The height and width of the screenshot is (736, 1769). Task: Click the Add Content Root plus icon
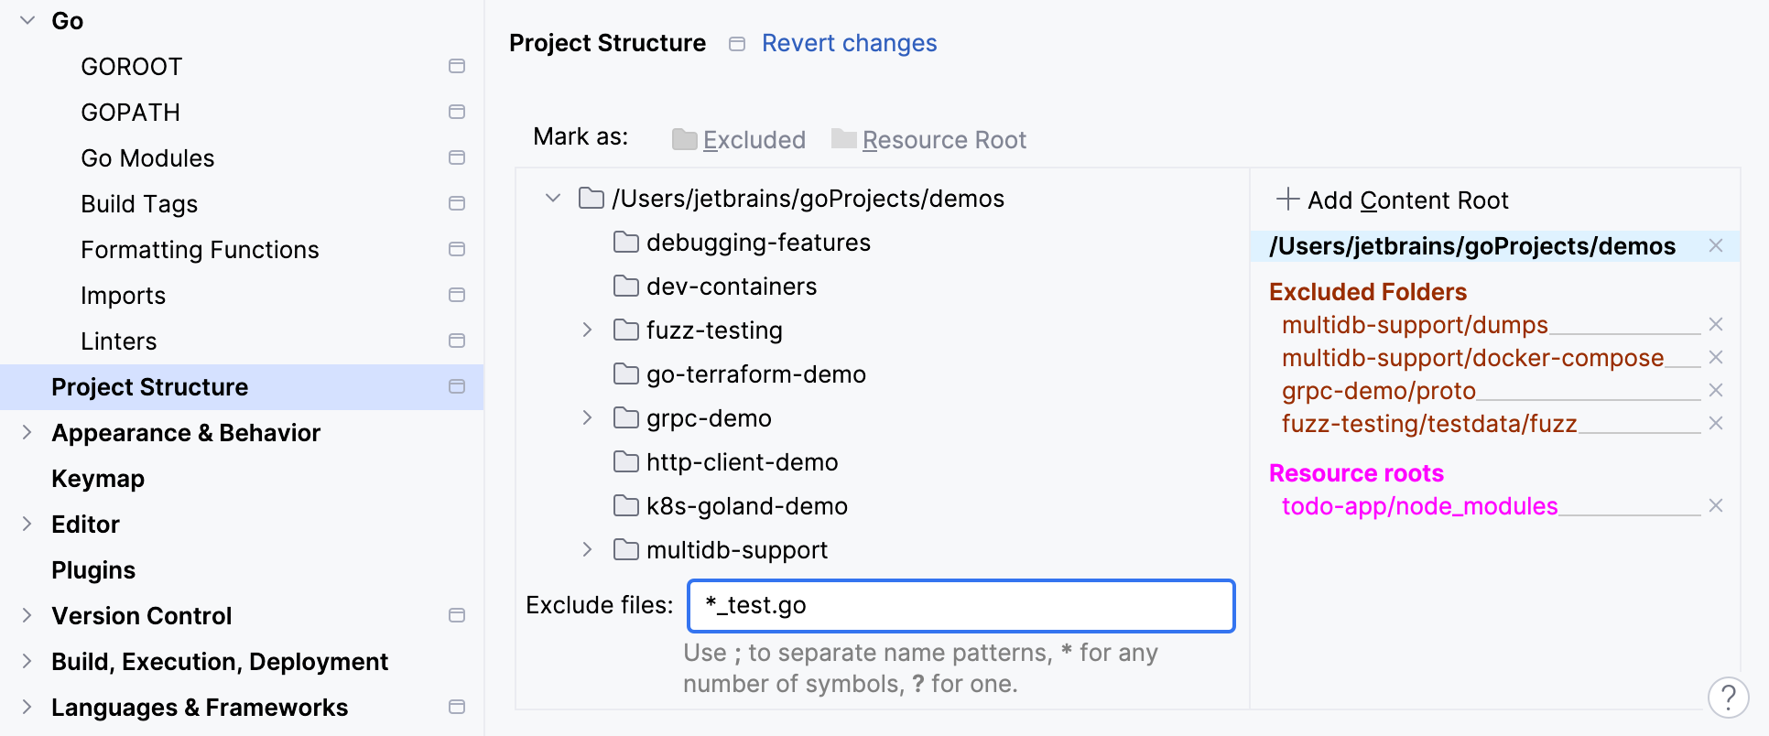(x=1287, y=200)
